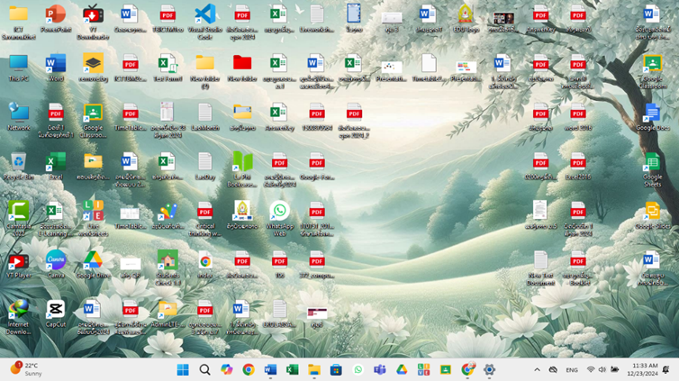The height and width of the screenshot is (381, 679).
Task: Select the Recycle Bin icon
Action: pyautogui.click(x=18, y=162)
